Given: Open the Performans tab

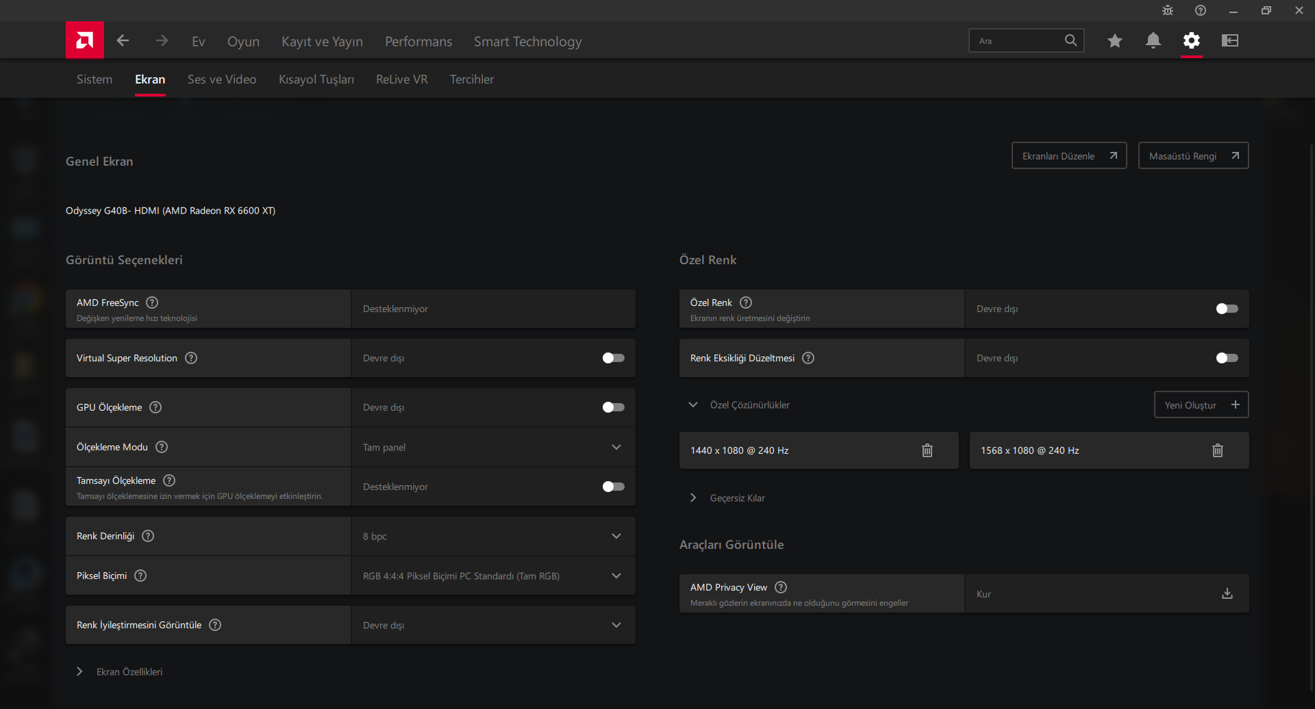Looking at the screenshot, I should click(x=418, y=42).
